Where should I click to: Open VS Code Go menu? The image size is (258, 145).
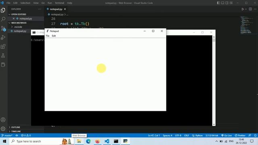click(x=43, y=3)
